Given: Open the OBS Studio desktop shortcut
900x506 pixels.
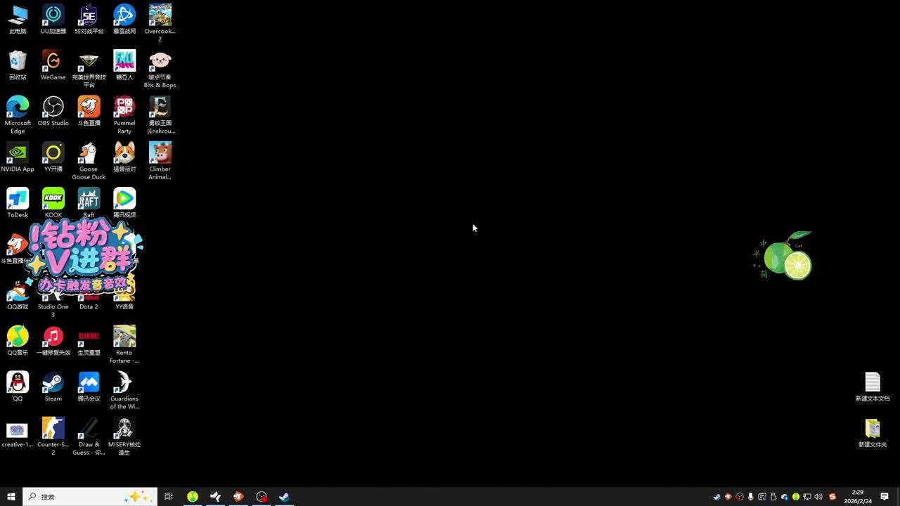Looking at the screenshot, I should (53, 108).
